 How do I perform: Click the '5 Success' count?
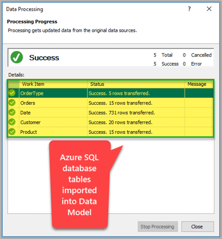coord(166,64)
